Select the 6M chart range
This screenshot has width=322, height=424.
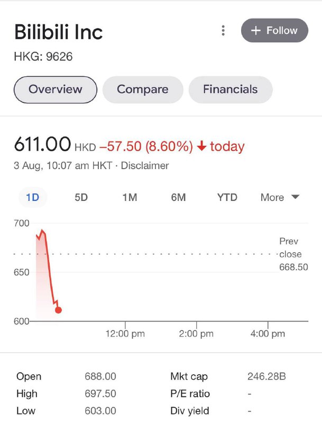click(178, 197)
